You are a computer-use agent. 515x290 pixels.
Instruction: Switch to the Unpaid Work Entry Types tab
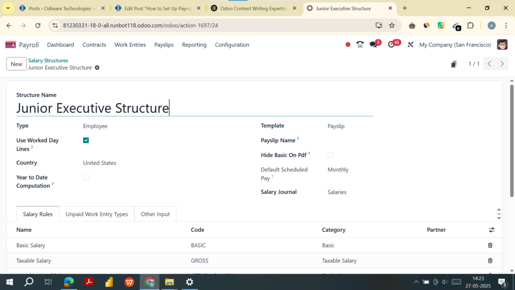[x=96, y=213]
